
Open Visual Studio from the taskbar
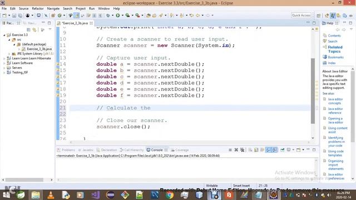tap(95, 195)
